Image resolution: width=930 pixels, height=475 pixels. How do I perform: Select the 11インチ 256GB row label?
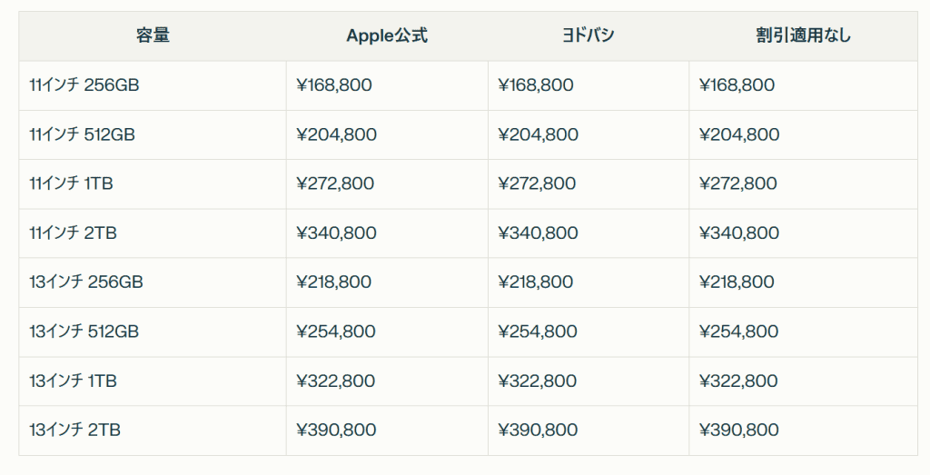point(84,85)
